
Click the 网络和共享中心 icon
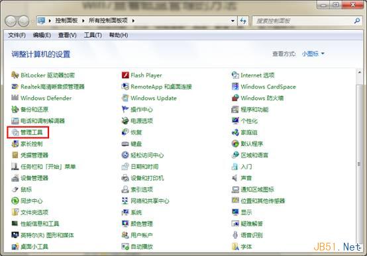pos(125,201)
